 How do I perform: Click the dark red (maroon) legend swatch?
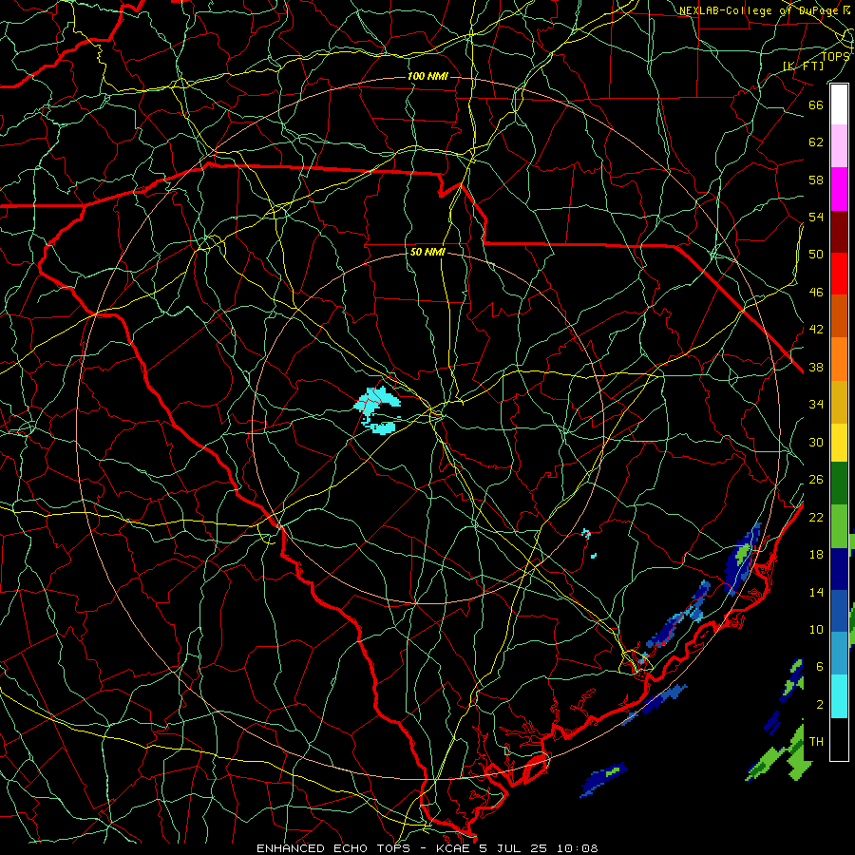tap(839, 232)
